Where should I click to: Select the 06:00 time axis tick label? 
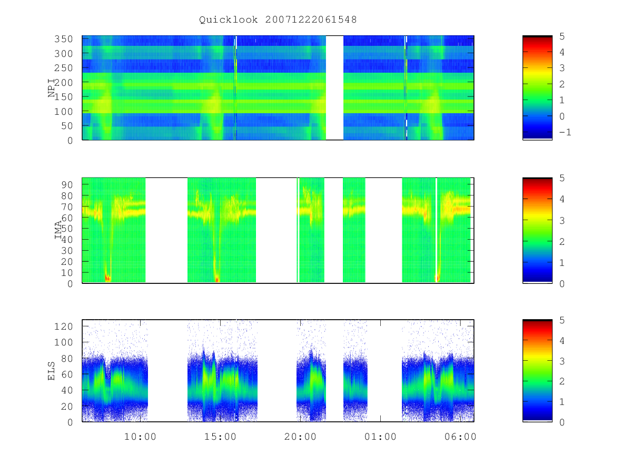click(460, 437)
